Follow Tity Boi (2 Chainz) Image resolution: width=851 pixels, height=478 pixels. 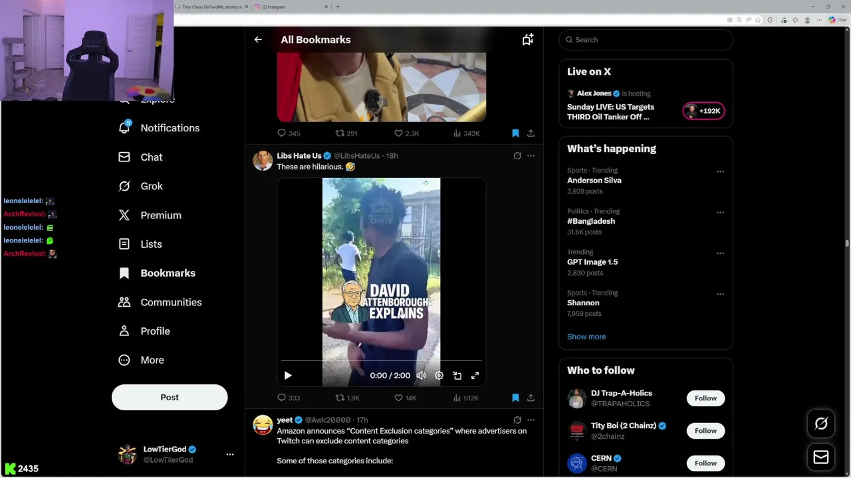(705, 431)
